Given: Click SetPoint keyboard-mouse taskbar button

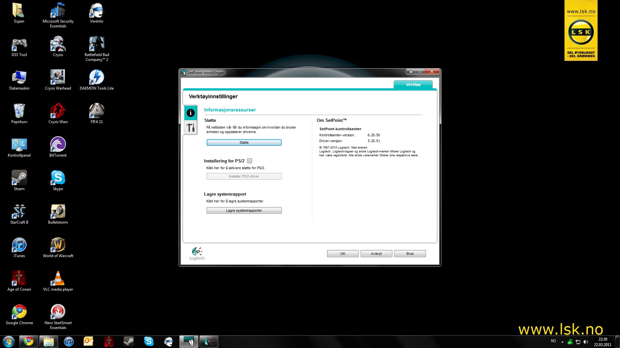Looking at the screenshot, I should (x=189, y=342).
